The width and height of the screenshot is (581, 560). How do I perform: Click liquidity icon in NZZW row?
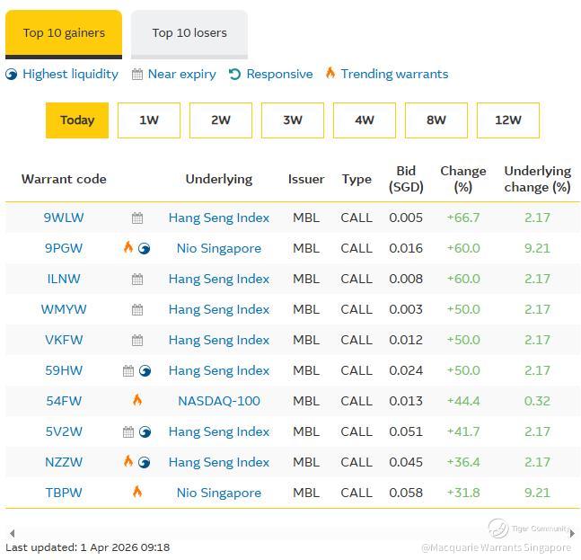click(145, 462)
